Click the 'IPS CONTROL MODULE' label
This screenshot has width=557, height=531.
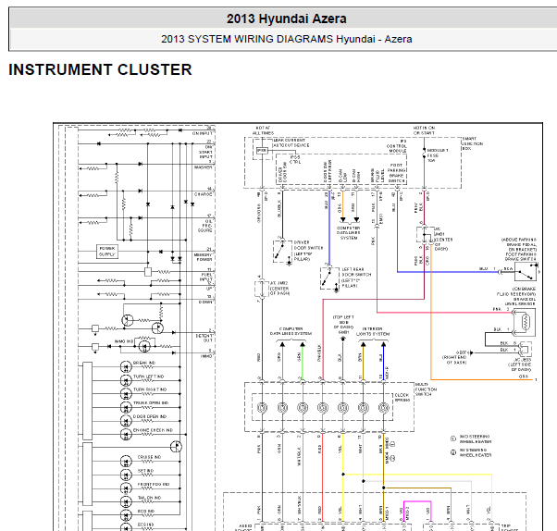pos(397,146)
